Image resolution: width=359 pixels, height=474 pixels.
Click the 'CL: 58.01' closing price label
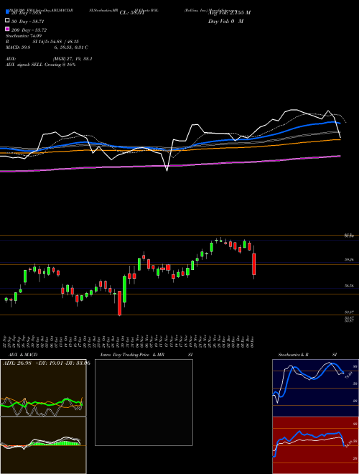(132, 13)
